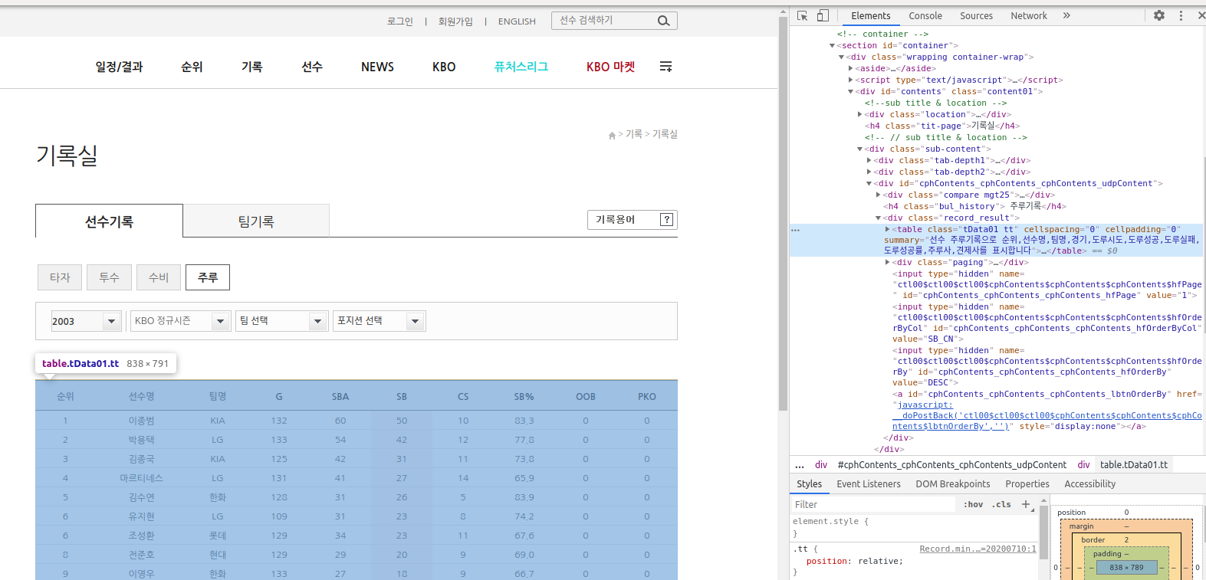Click ellipsis beside selected table node
Image resolution: width=1206 pixels, height=580 pixels.
(796, 229)
